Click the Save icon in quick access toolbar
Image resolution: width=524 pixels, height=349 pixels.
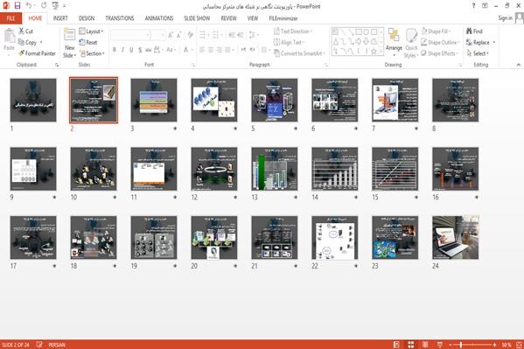[17, 5]
